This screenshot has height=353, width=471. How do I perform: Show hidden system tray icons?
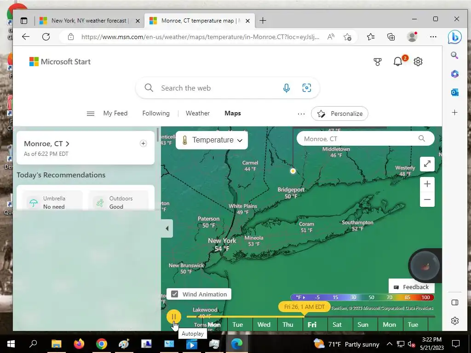point(389,344)
